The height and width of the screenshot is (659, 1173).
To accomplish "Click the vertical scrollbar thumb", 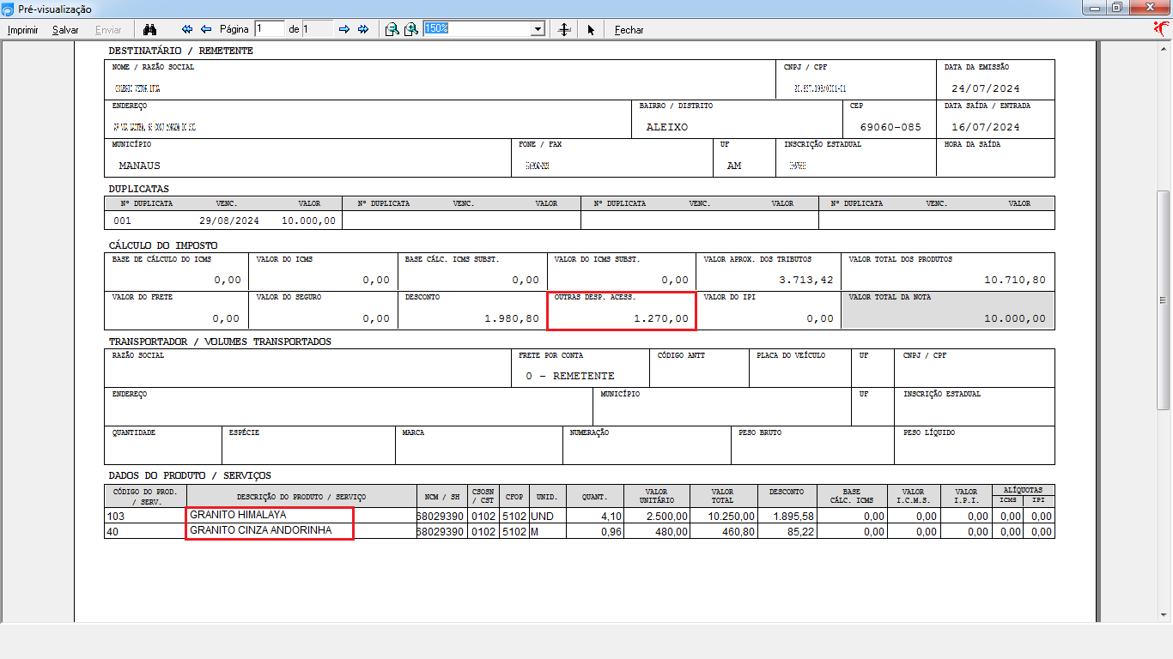I will [x=1164, y=300].
